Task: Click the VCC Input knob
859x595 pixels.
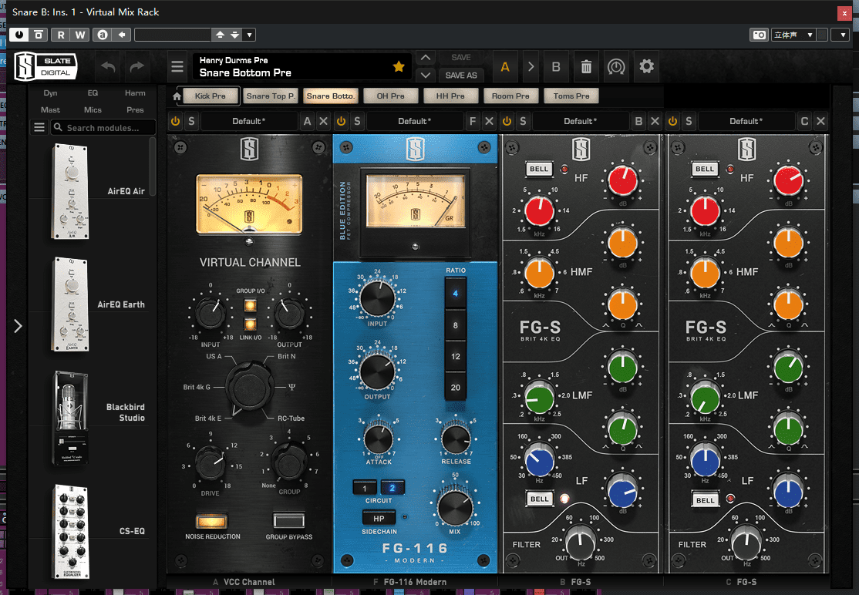Action: pyautogui.click(x=211, y=314)
